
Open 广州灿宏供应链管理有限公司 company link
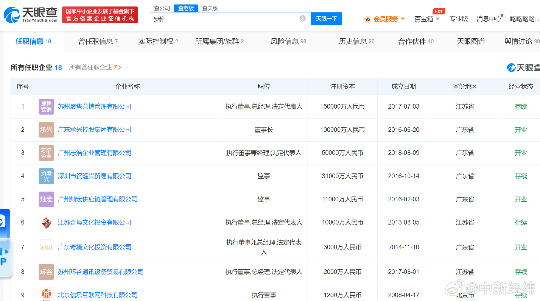click(97, 199)
